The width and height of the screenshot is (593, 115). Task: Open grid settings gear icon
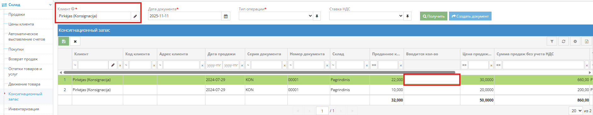pos(575,41)
